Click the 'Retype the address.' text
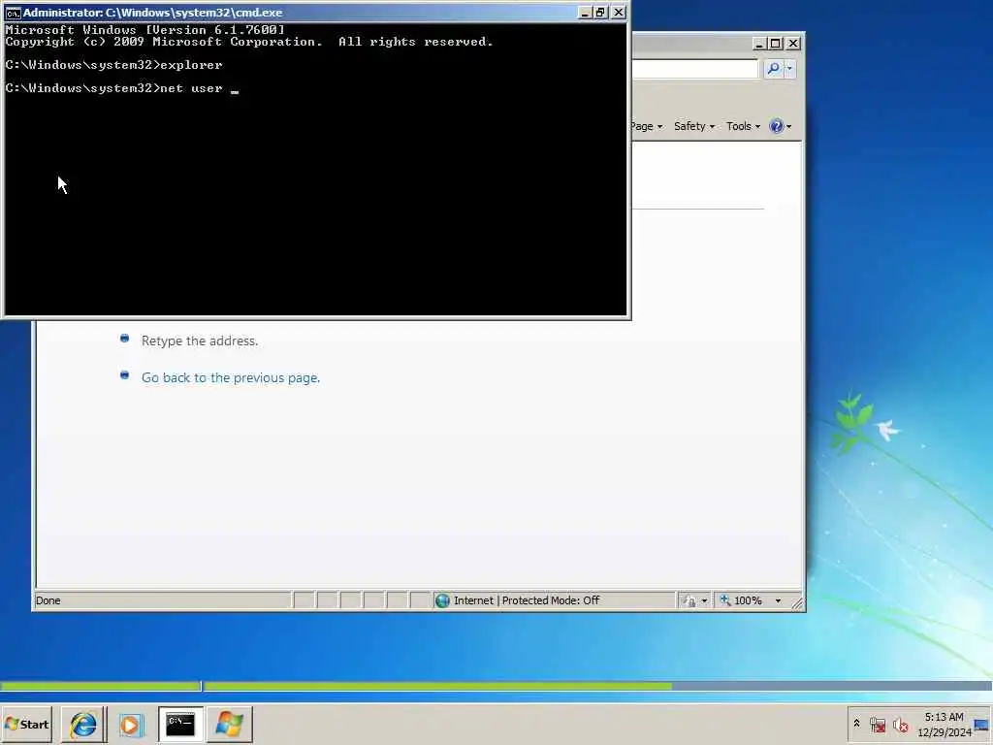This screenshot has height=745, width=993. [200, 340]
